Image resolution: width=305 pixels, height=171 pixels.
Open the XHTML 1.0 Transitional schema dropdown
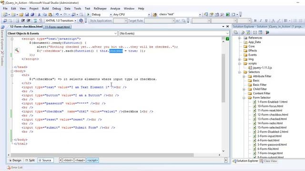75,20
